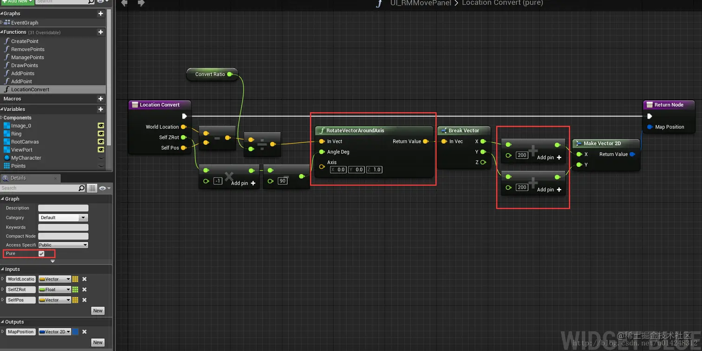The width and height of the screenshot is (702, 351).
Task: Collapse the Outputs section
Action: (x=2, y=322)
